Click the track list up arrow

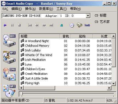[114, 36]
